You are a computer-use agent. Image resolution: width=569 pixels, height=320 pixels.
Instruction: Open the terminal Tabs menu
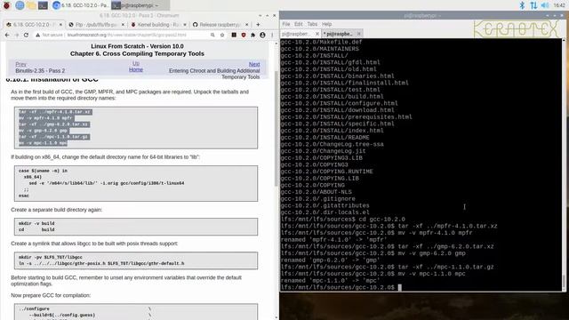[x=312, y=24]
